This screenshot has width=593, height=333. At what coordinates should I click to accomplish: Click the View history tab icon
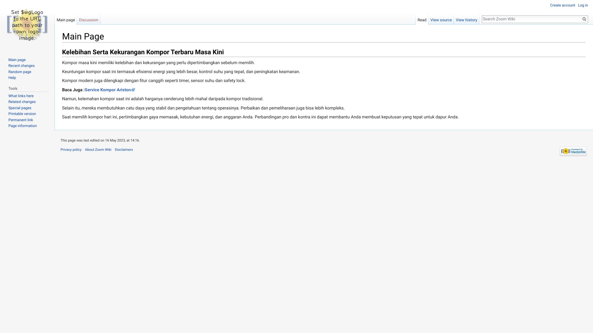466,19
